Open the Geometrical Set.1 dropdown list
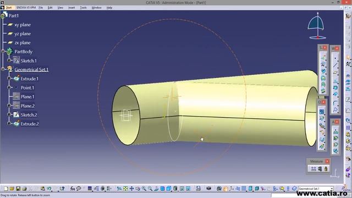 point(332,189)
